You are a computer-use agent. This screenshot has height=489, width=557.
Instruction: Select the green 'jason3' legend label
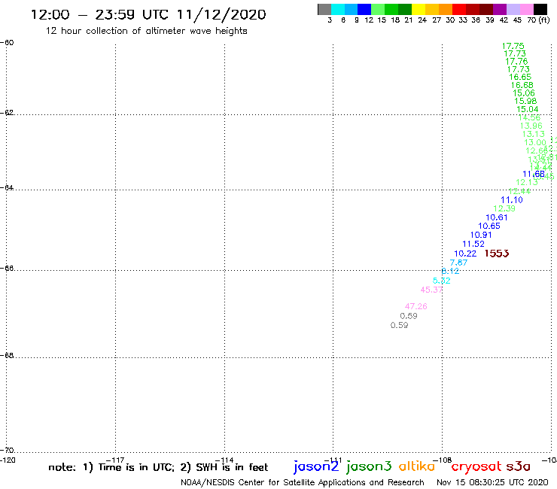coord(369,466)
